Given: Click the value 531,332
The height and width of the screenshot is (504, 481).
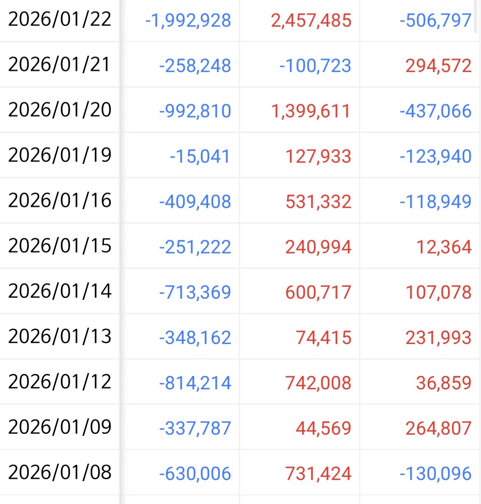Looking at the screenshot, I should 318,202.
